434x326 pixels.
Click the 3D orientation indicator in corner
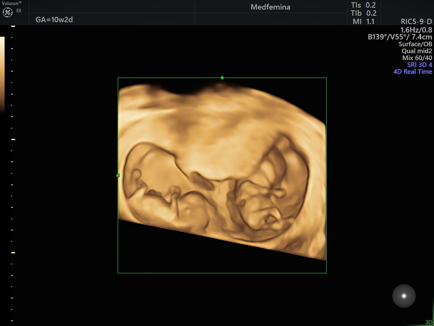coord(428,322)
